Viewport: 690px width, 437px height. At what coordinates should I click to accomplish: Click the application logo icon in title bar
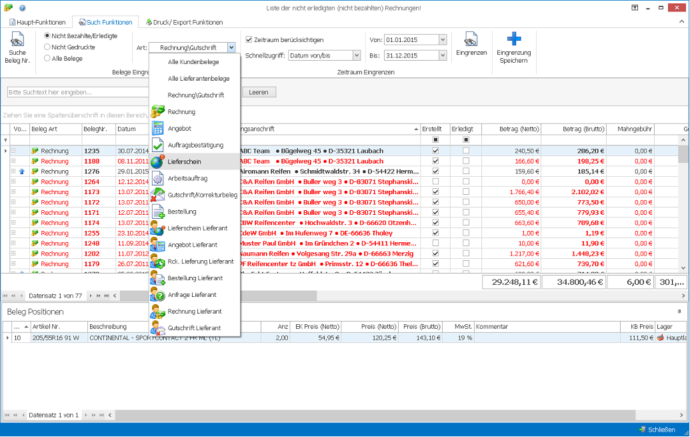(9, 8)
